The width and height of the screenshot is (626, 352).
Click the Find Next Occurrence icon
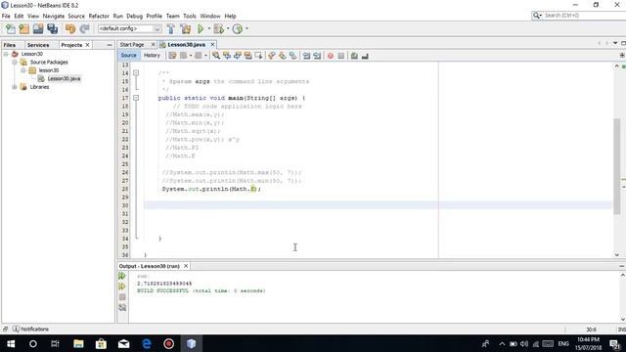click(238, 56)
